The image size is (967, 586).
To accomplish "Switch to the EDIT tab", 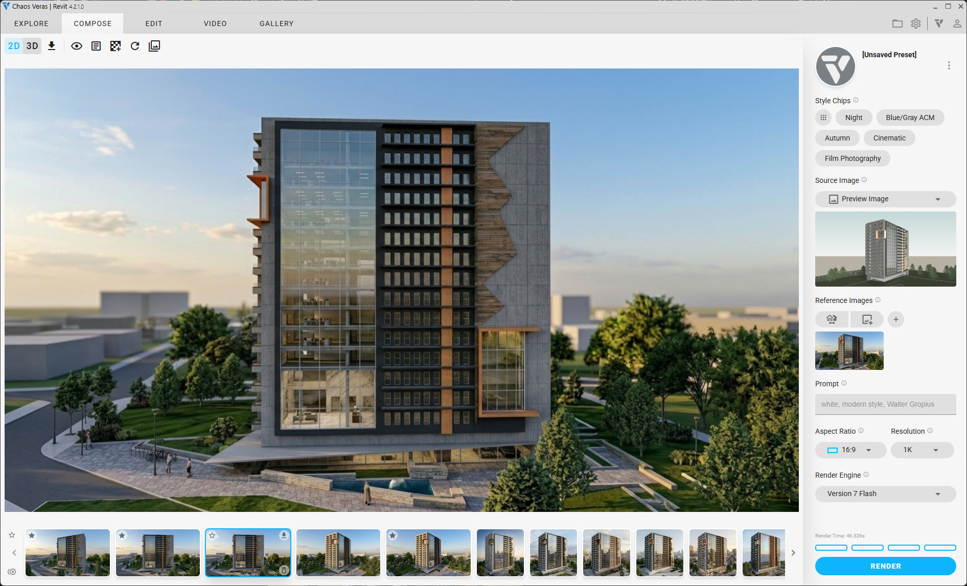I will pyautogui.click(x=154, y=24).
